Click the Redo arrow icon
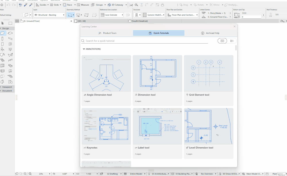Screen dimensions: 287x176 [x=14, y=5]
